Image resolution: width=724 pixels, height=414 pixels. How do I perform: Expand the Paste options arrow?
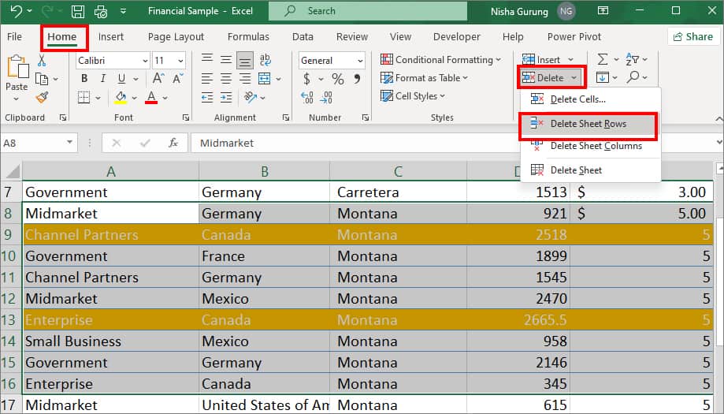point(17,99)
